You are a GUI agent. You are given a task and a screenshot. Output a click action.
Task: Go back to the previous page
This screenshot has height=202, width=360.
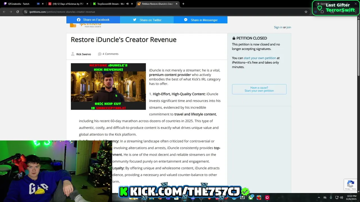[x=4, y=12]
